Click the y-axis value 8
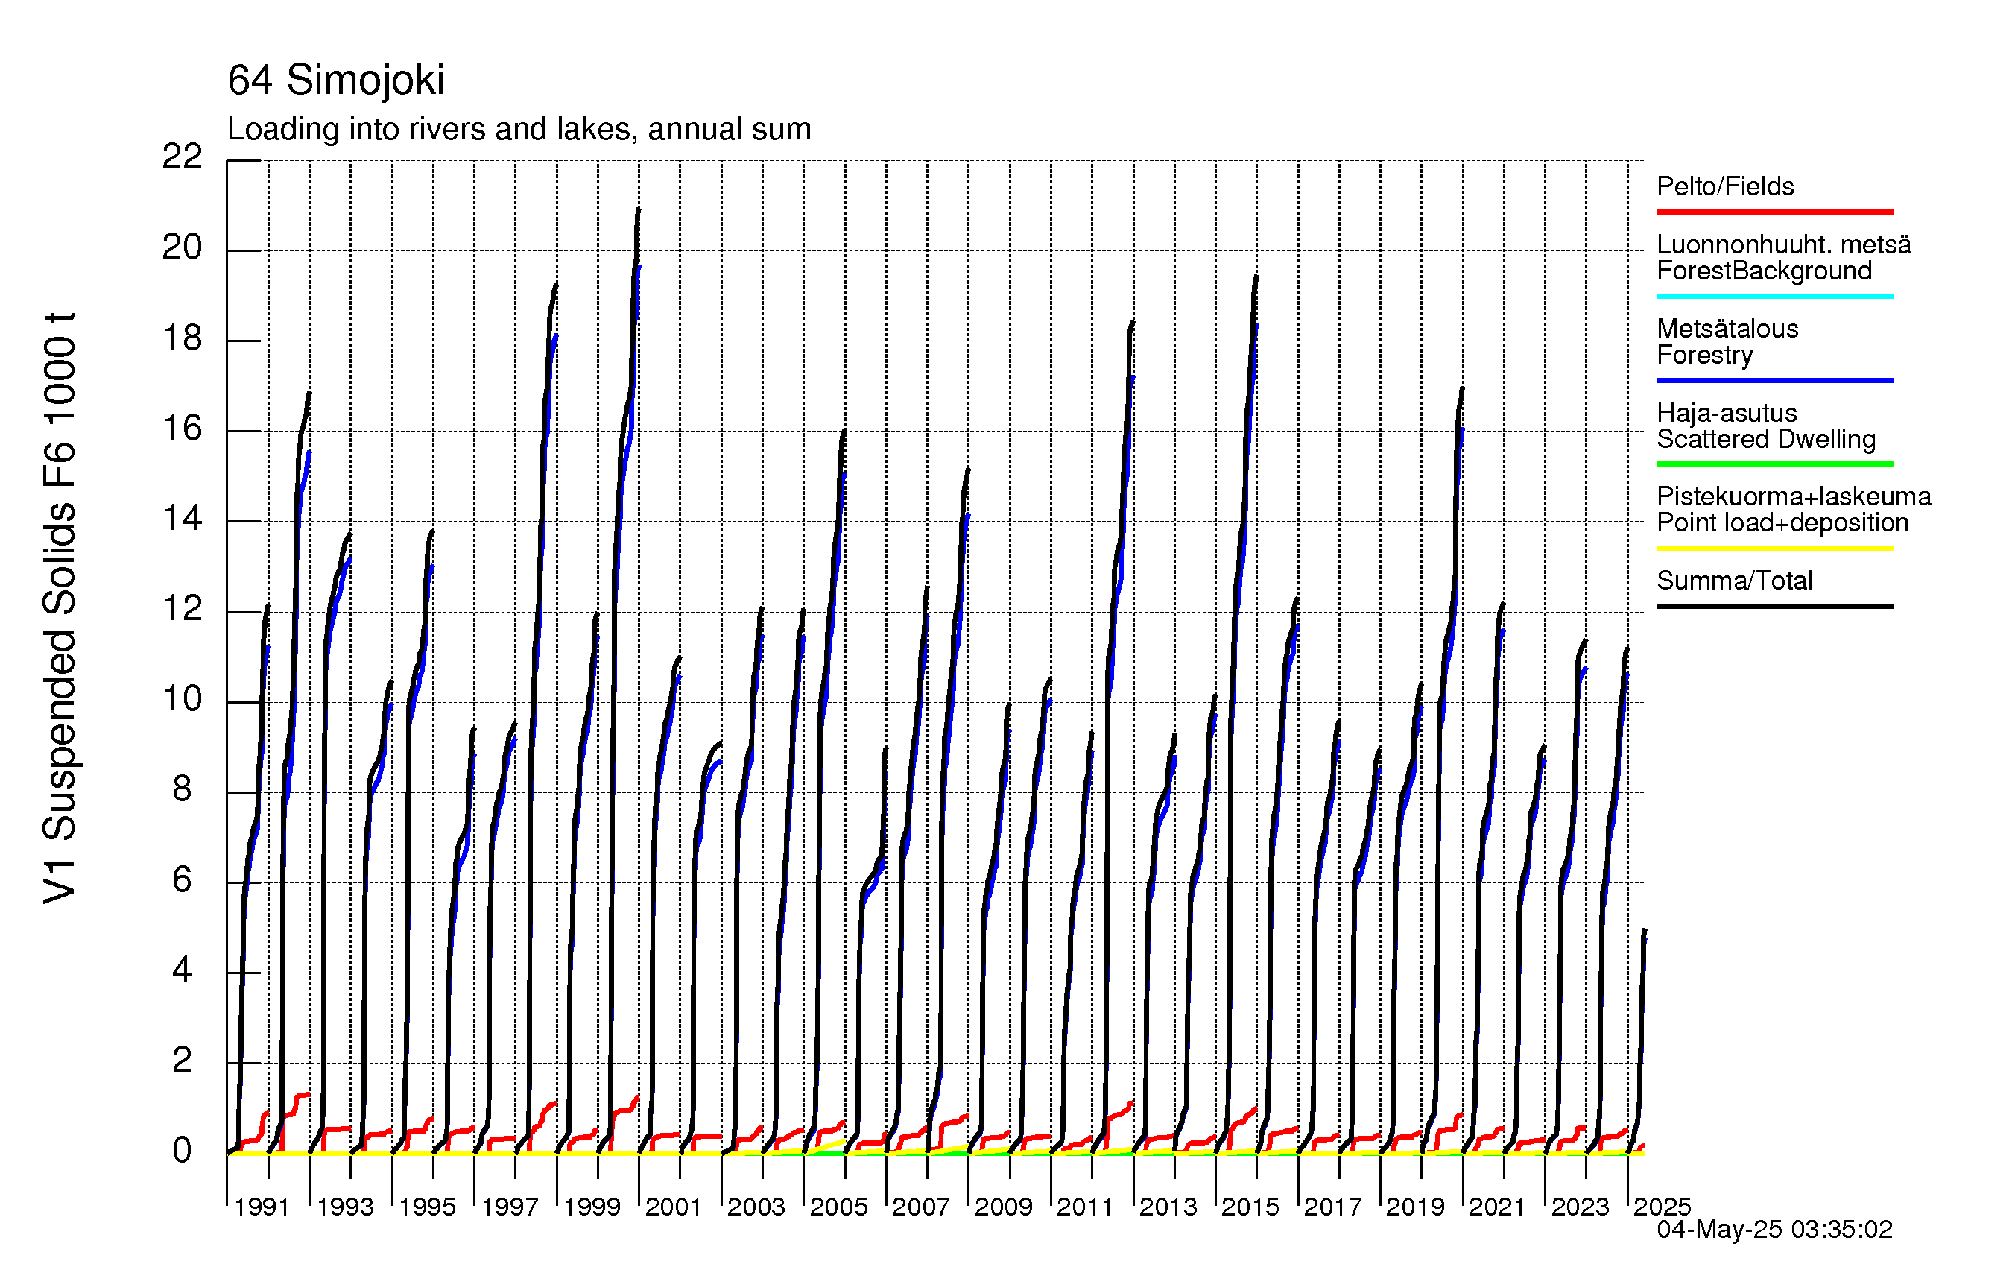The image size is (2012, 1267). 182,789
